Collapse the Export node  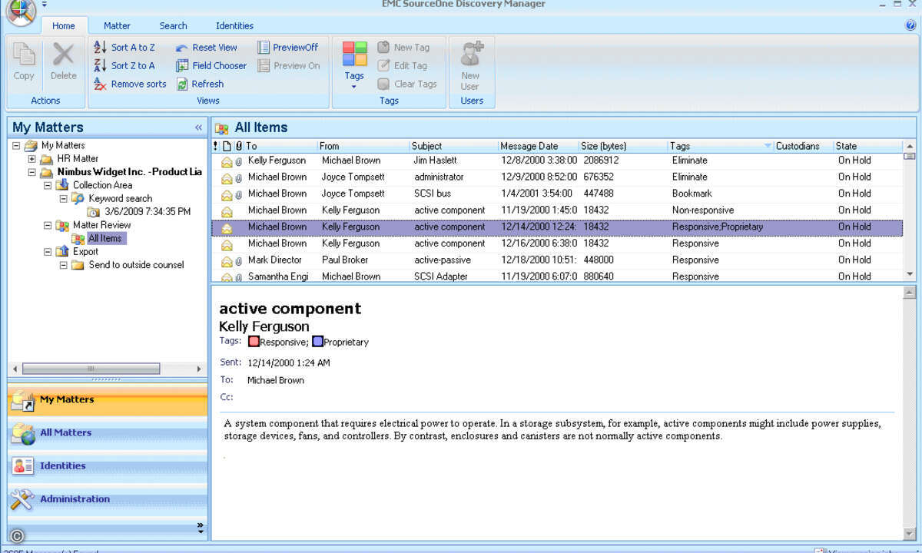point(48,251)
